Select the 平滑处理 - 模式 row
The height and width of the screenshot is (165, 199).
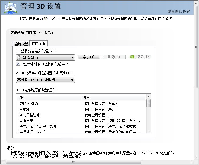pos(81,131)
